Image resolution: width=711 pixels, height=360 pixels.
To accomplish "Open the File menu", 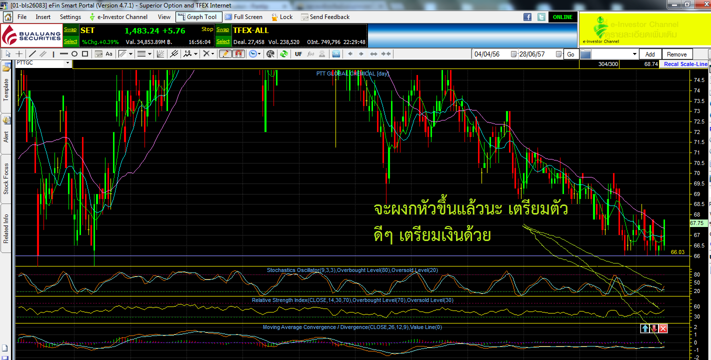I will pyautogui.click(x=22, y=17).
